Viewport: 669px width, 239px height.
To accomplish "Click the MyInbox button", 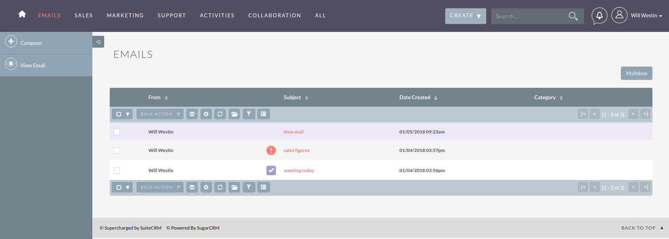I will click(636, 73).
